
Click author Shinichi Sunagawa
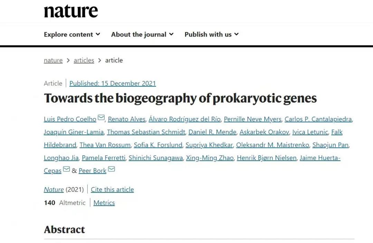155,158
